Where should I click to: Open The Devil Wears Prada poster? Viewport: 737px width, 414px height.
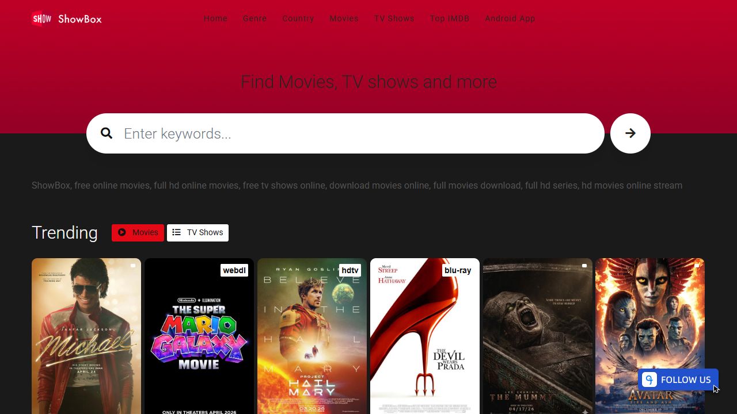point(425,336)
